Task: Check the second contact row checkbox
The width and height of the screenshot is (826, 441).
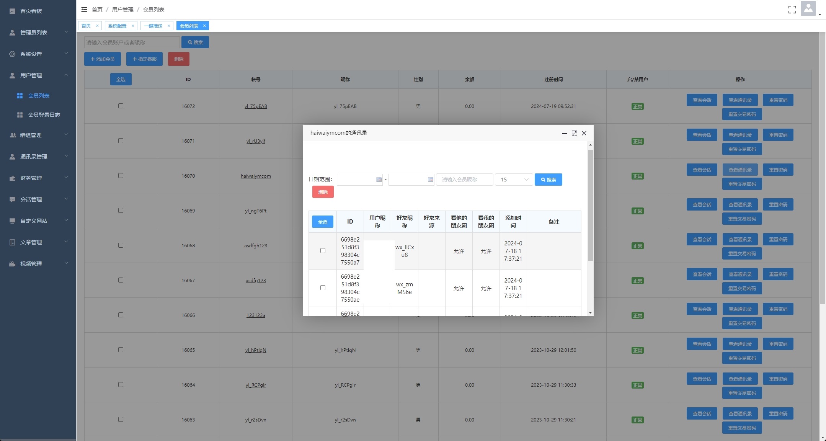Action: [x=322, y=287]
